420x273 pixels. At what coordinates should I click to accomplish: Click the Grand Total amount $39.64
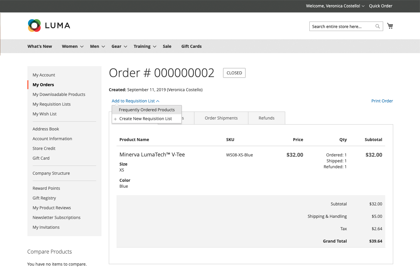point(375,241)
